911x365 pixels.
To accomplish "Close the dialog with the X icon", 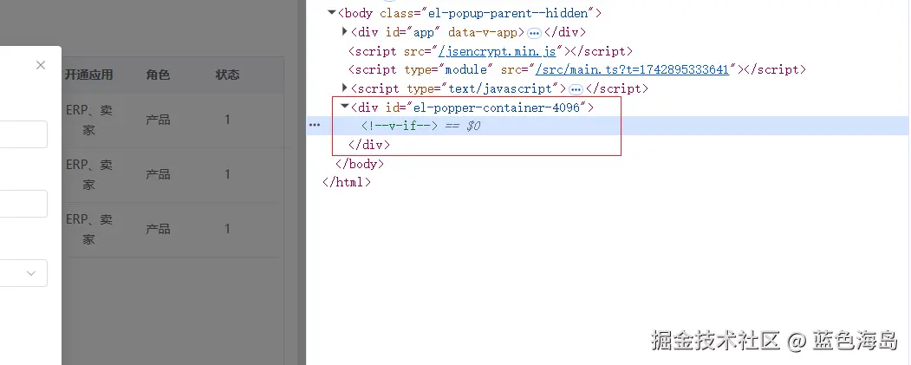I will [41, 65].
